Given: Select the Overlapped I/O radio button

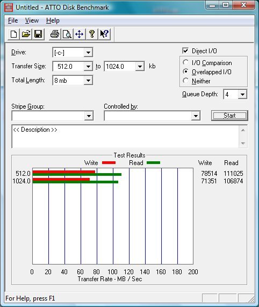Looking at the screenshot, I should click(185, 72).
